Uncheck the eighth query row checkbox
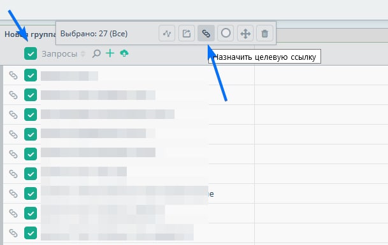The width and height of the screenshot is (388, 245). (31, 213)
